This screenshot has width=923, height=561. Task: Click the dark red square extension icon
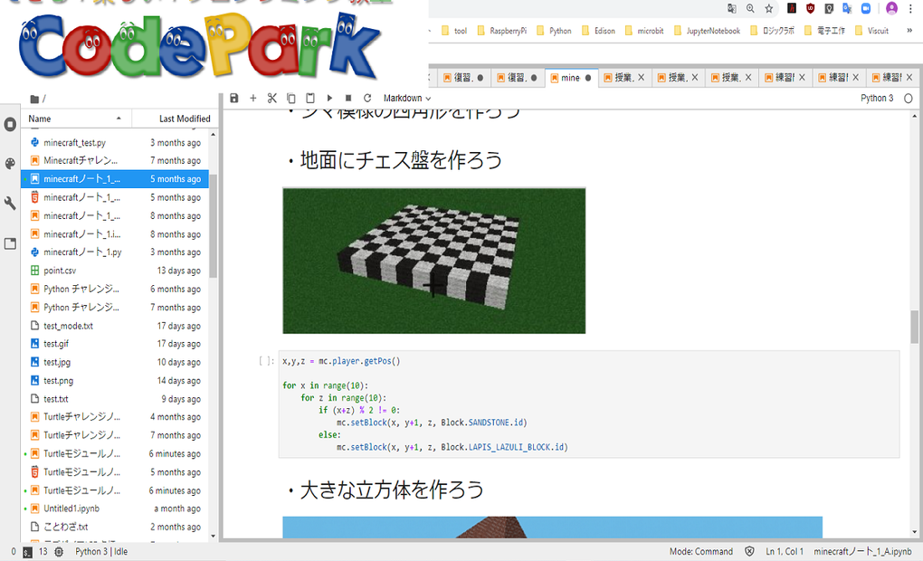pyautogui.click(x=792, y=8)
